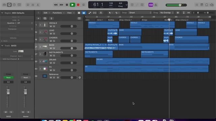Adjust the BASS track volume slider
The image size is (216, 121).
coord(69,48)
